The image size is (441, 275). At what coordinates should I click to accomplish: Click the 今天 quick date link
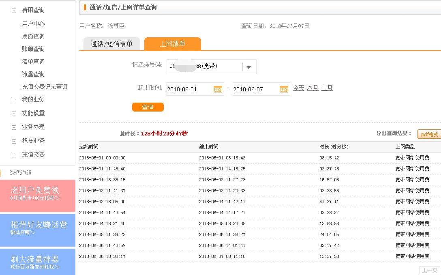(x=298, y=88)
